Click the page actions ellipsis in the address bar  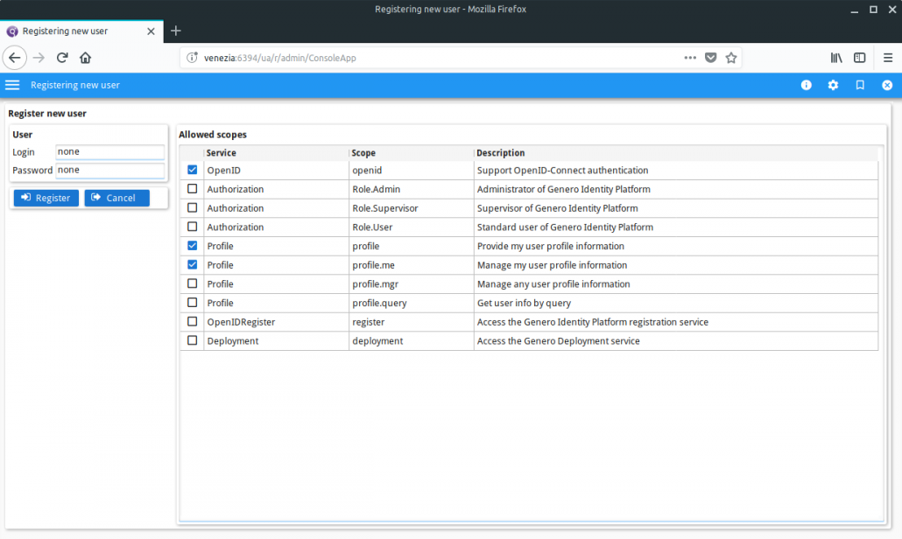coord(690,57)
